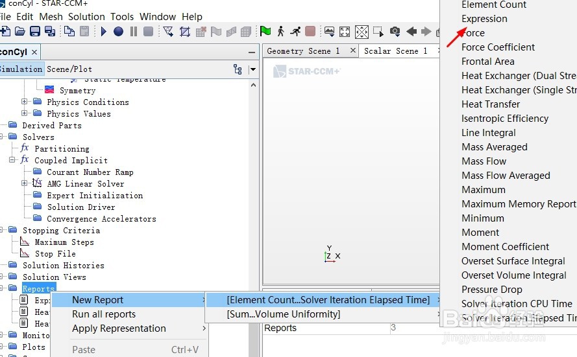577x357 pixels.
Task: Open the Window menu
Action: click(158, 17)
